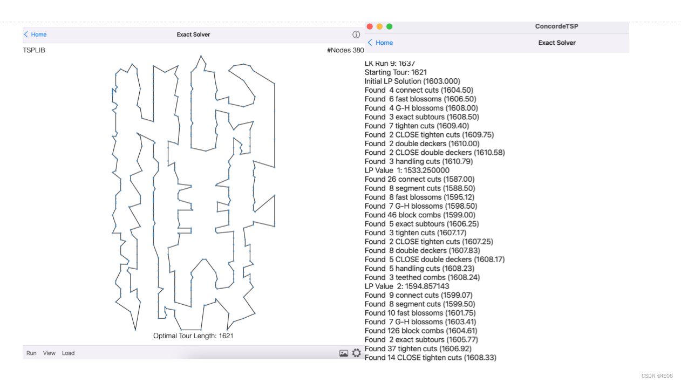Viewport: 681px width, 383px height.
Task: Open the View menu in the bottom toolbar
Action: (x=49, y=353)
